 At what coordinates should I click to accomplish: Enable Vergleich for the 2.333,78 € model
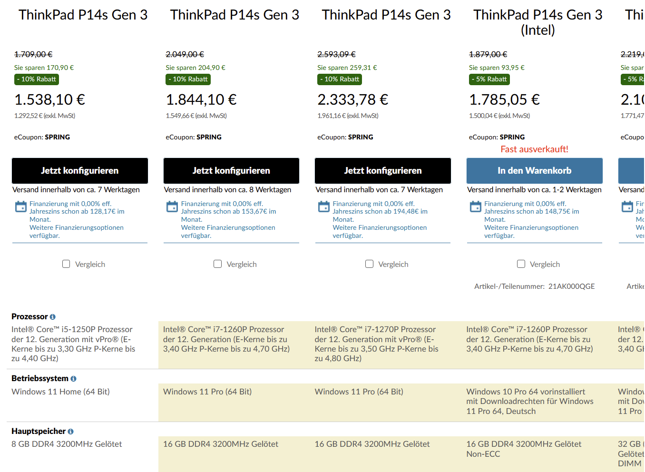369,264
